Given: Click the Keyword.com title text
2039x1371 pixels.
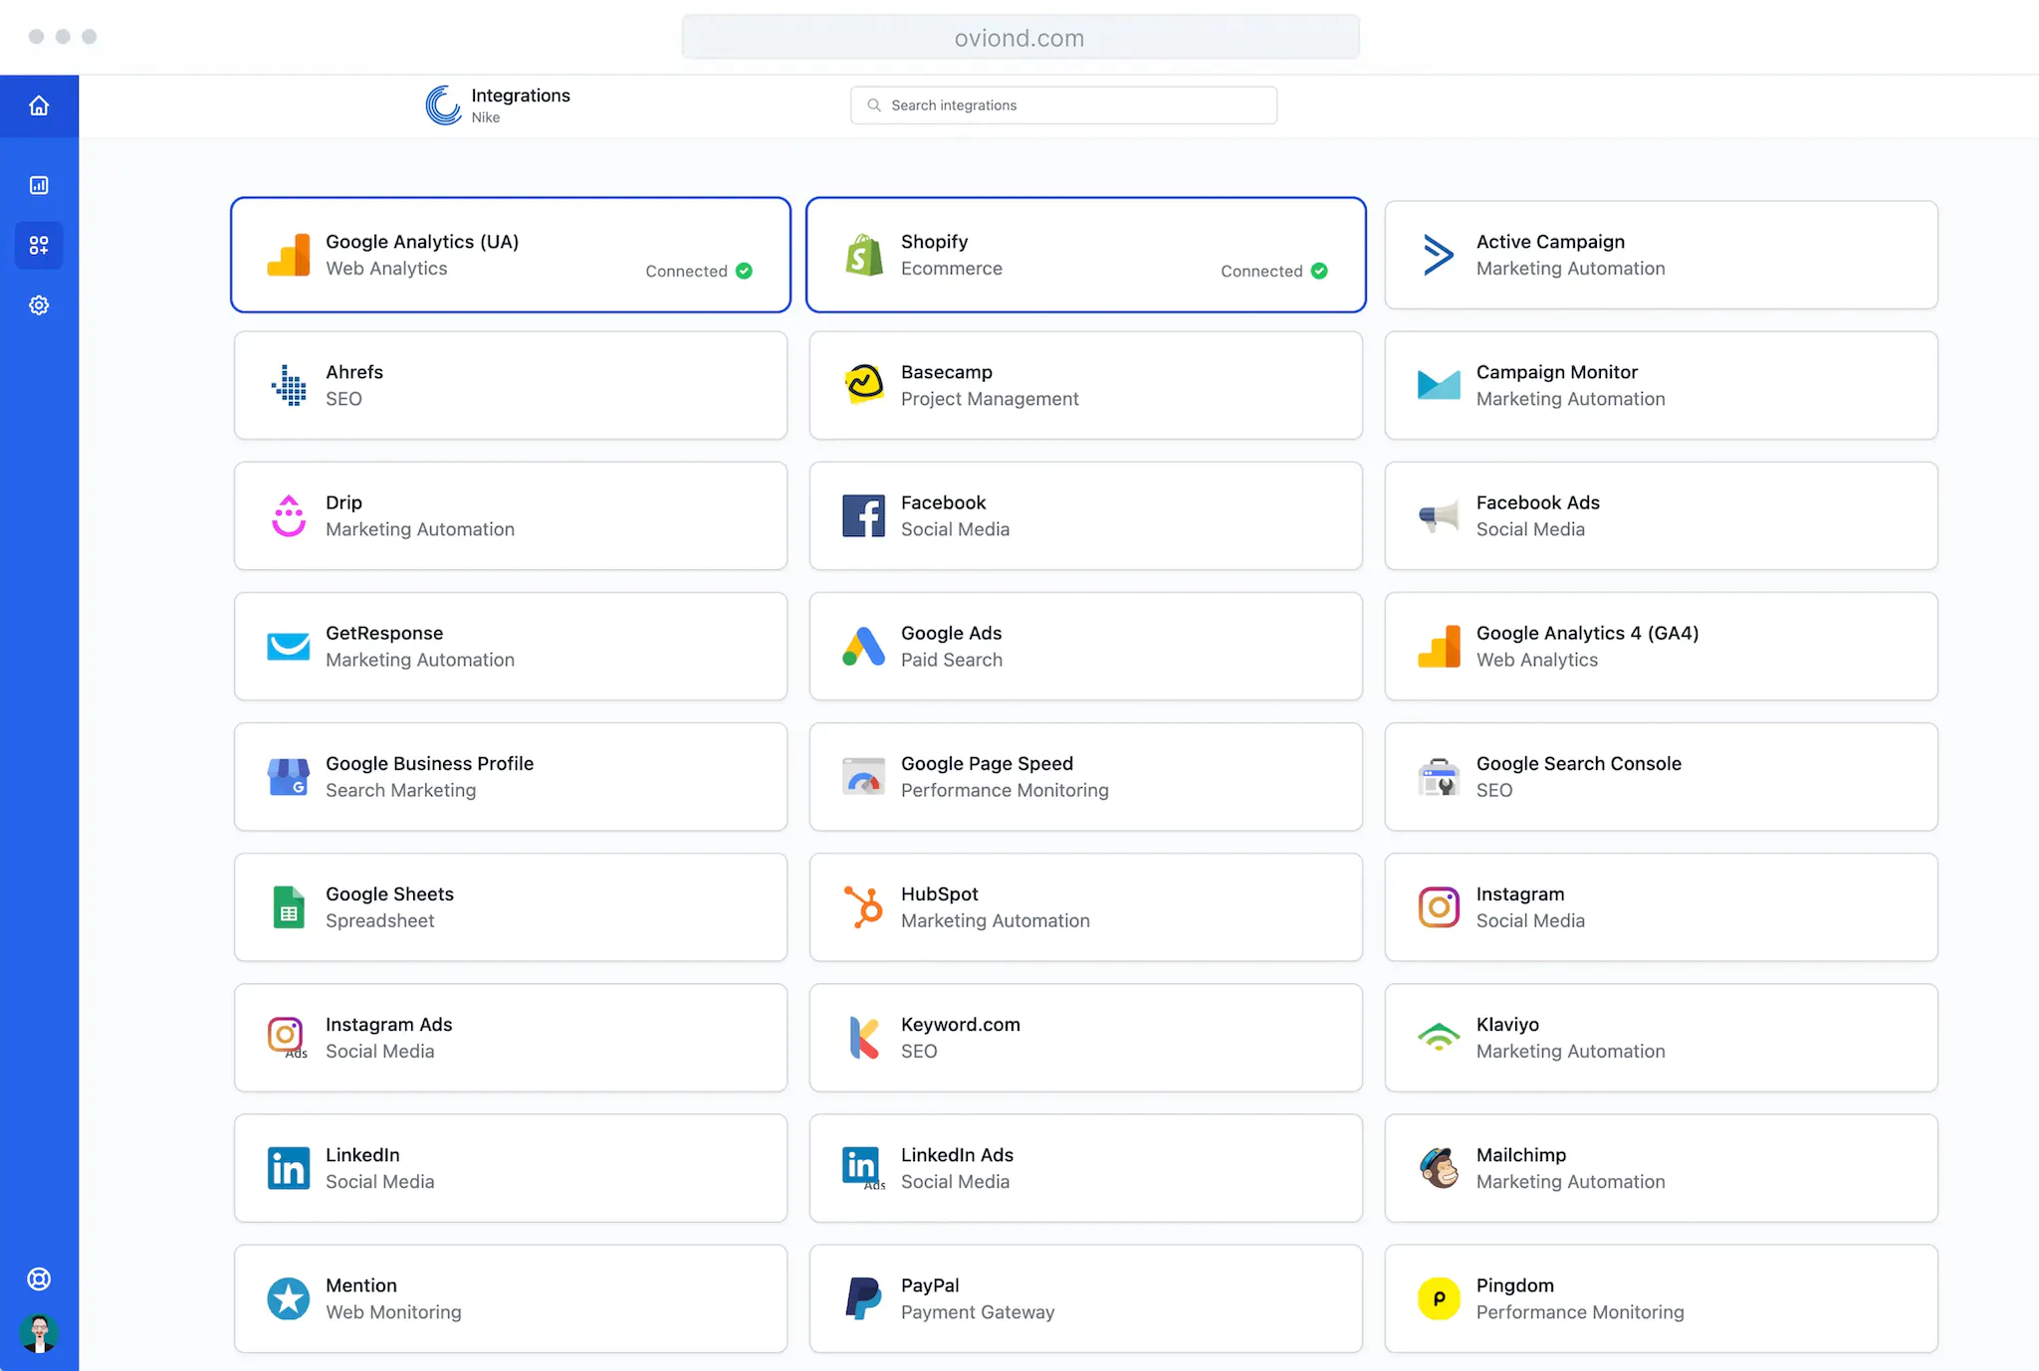Looking at the screenshot, I should pos(960,1025).
